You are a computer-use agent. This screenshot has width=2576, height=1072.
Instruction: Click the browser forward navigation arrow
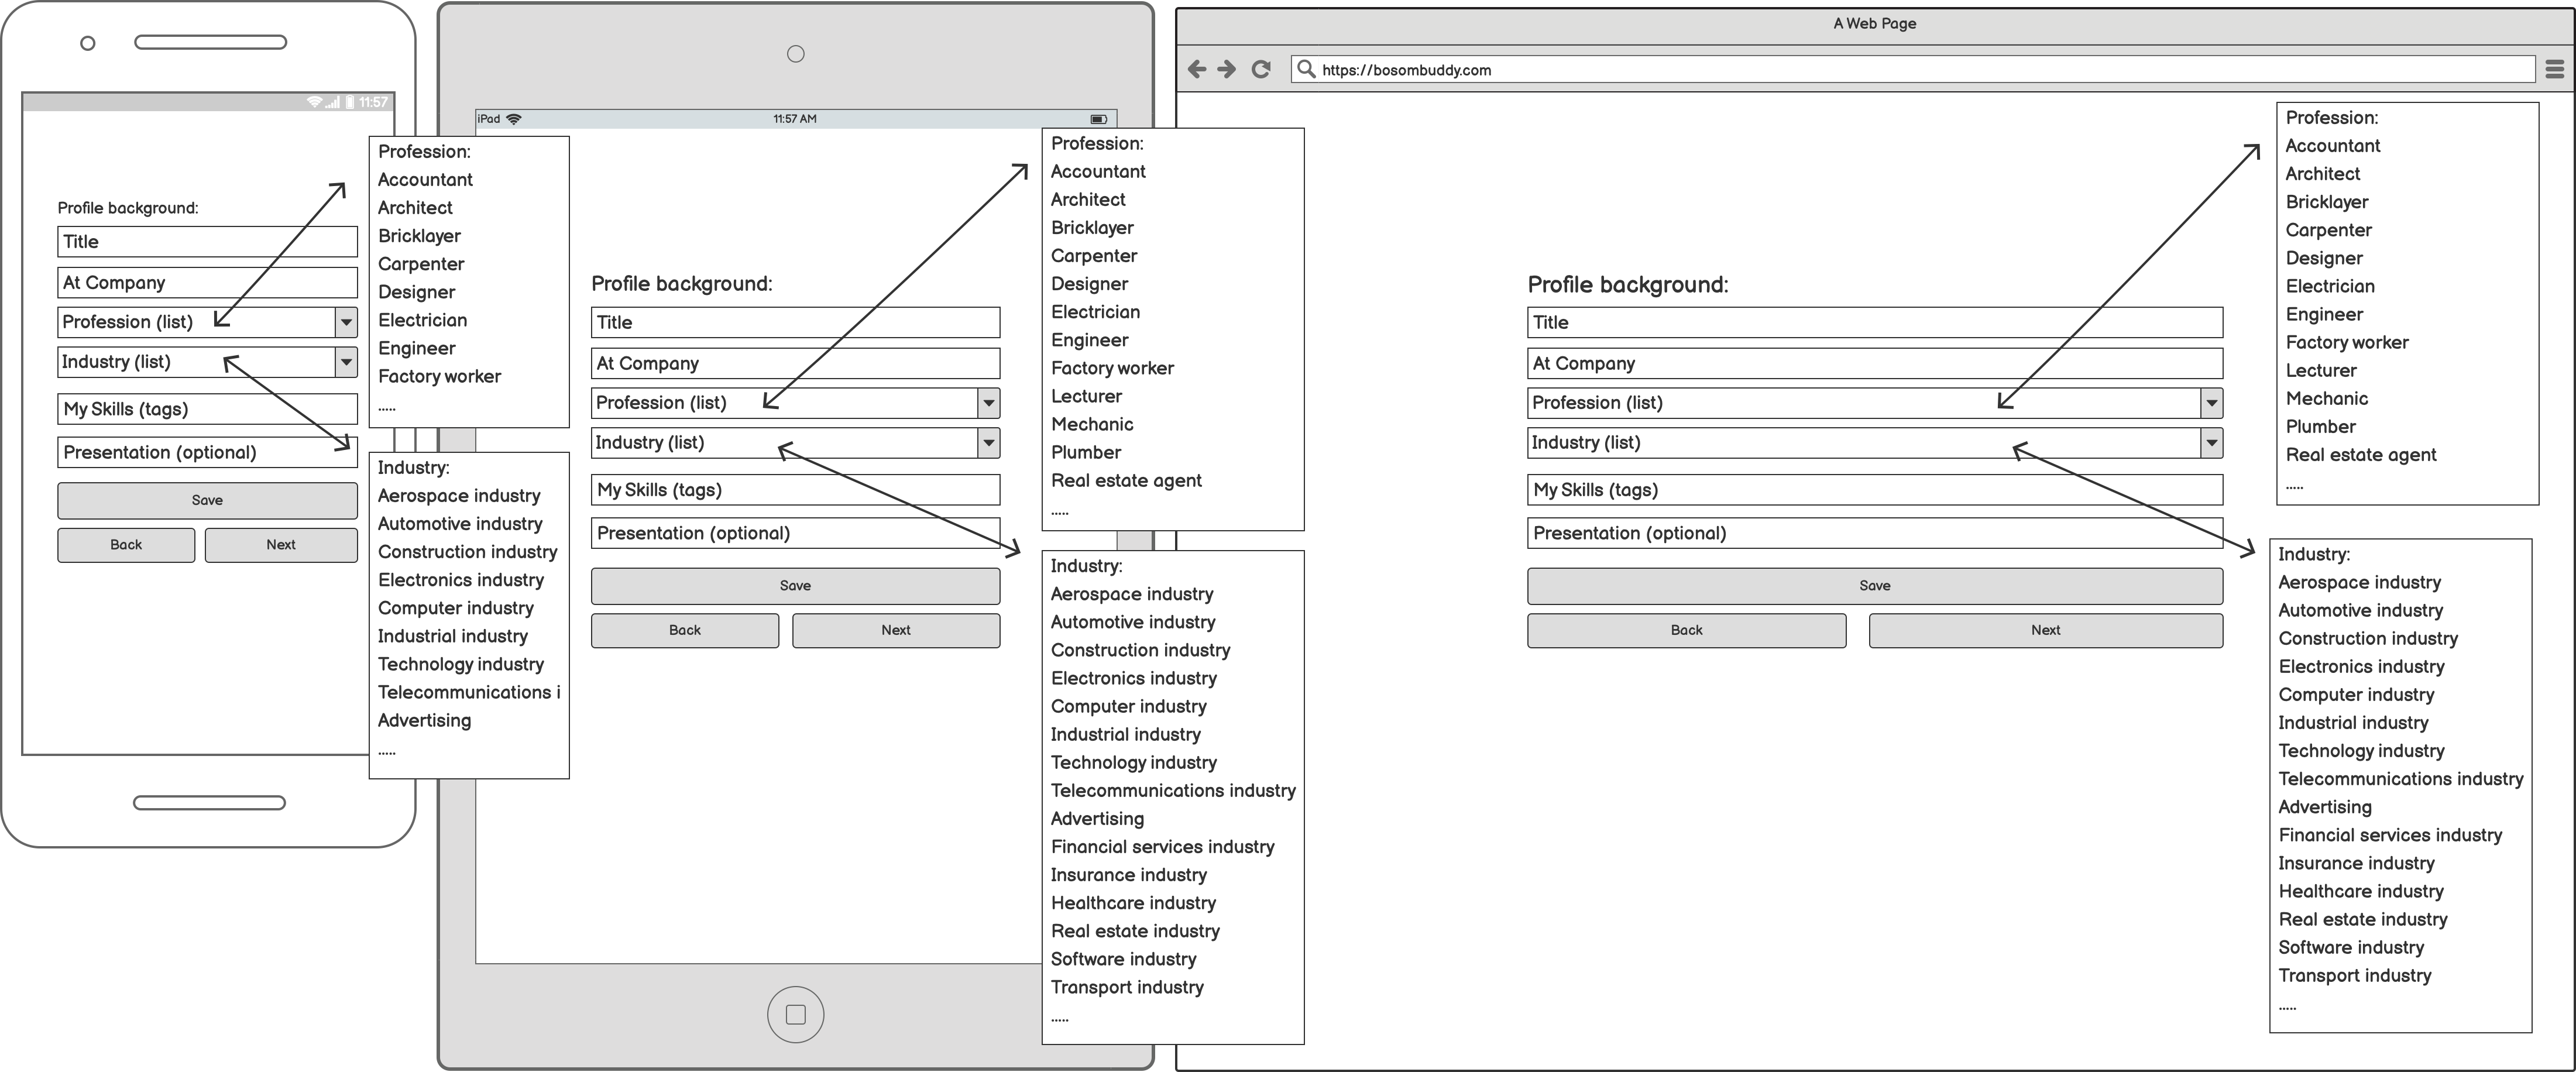[x=1226, y=69]
